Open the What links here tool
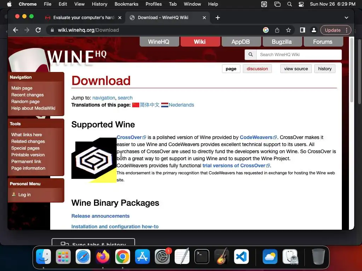The width and height of the screenshot is (362, 271). pos(27,134)
